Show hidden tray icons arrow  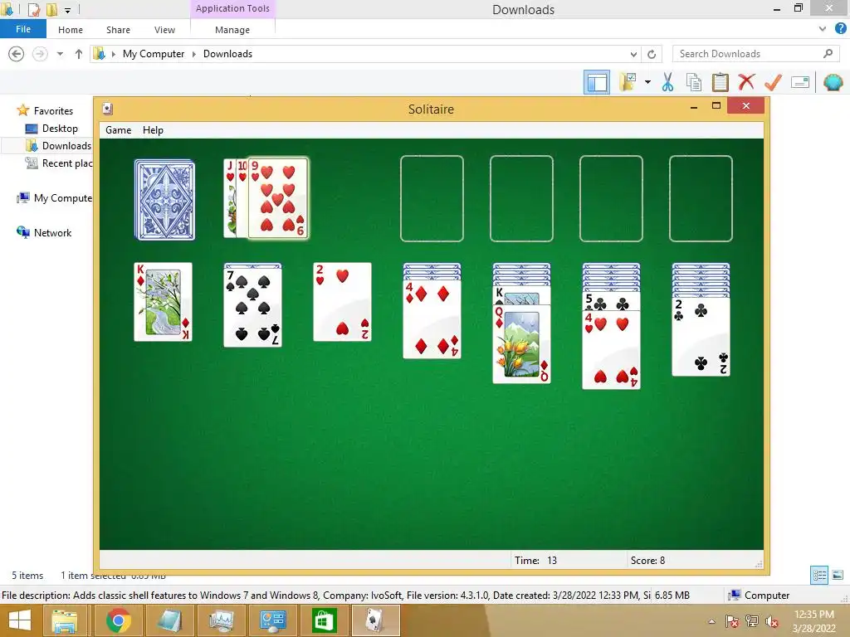(711, 621)
